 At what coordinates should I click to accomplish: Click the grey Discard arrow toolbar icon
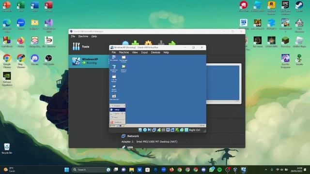tap(161, 43)
